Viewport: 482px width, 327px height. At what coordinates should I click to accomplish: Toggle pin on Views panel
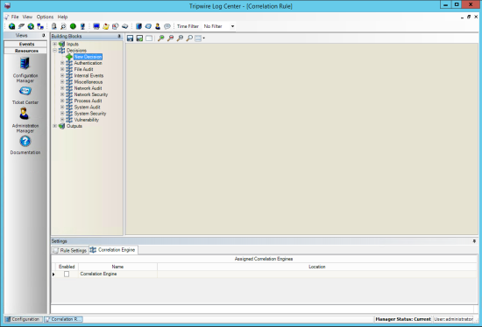(x=43, y=36)
